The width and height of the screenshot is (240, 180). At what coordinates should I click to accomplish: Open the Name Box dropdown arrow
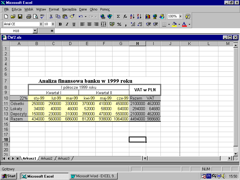tap(35, 31)
